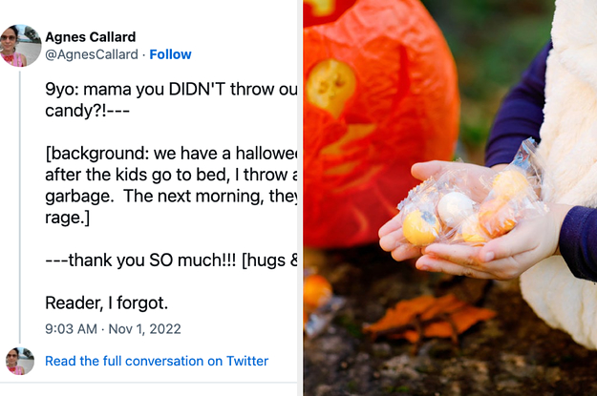
Task: Click the "garbage. The next morning" text line
Action: (x=172, y=197)
